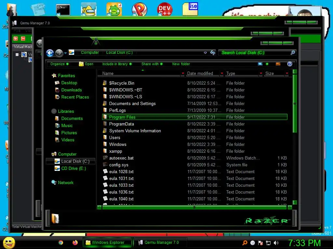The image size is (333, 249).
Task: Click Libraries in the navigation pane
Action: (x=66, y=112)
